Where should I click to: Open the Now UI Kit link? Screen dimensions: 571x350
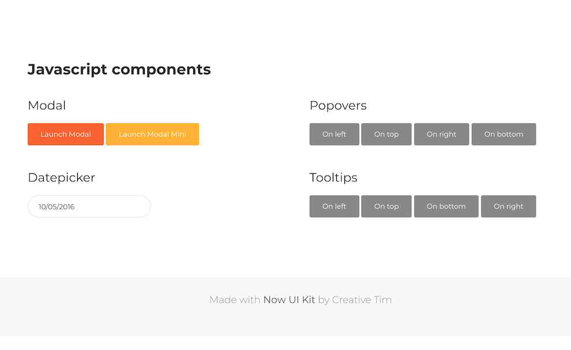(x=289, y=299)
